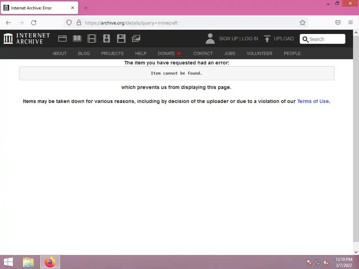Open the DONATE menu item
Viewport: 359px width, 269px height.
click(x=169, y=54)
